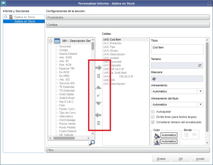Select (A2) Tipo cell

[x=109, y=47]
